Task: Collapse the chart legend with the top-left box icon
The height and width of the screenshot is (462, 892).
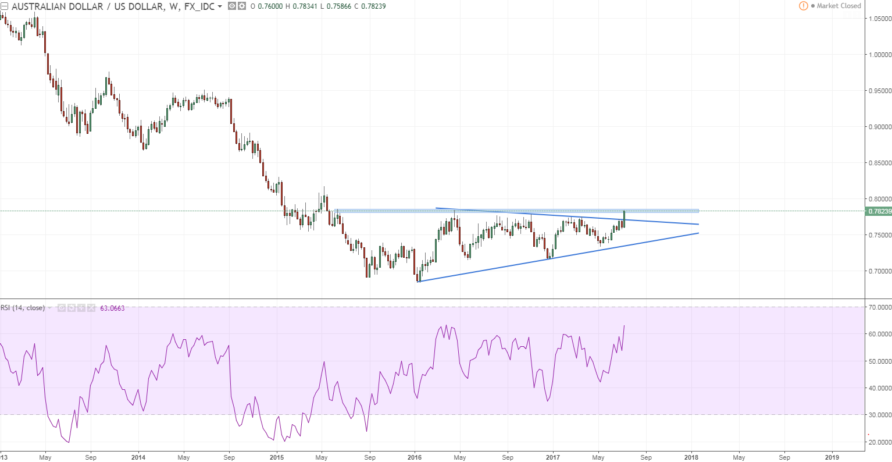Action: [x=5, y=6]
